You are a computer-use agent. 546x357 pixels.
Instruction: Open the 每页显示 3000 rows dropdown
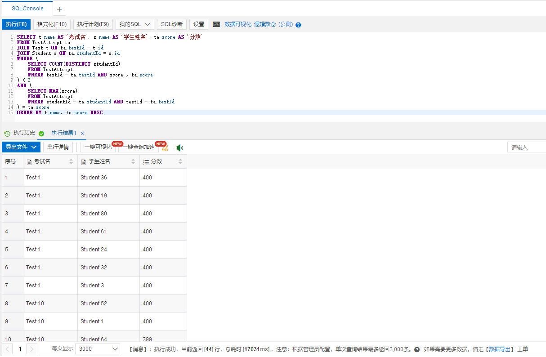[98, 349]
